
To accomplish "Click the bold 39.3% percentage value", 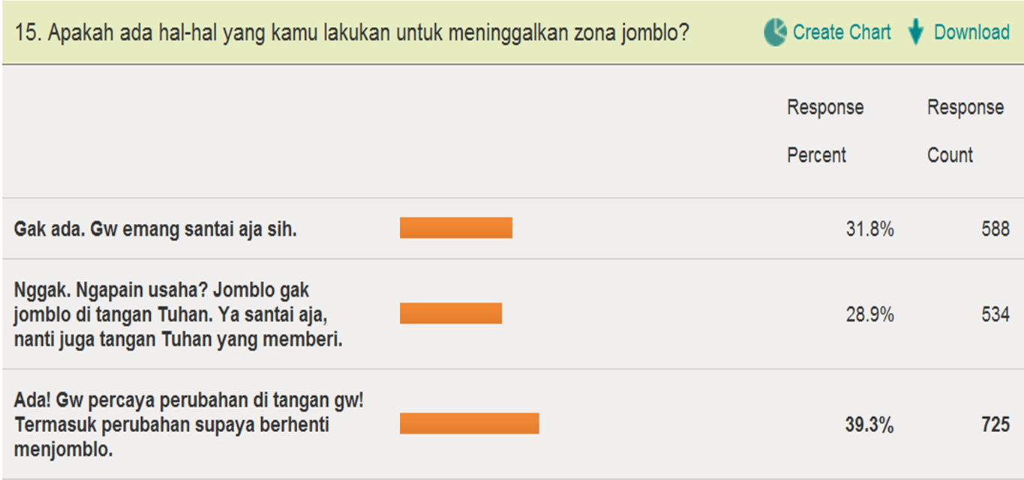I will coord(869,425).
